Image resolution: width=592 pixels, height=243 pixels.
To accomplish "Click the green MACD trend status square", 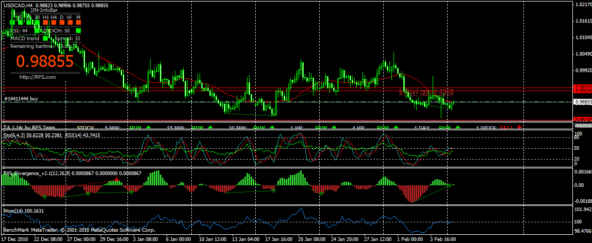I will coord(45,38).
